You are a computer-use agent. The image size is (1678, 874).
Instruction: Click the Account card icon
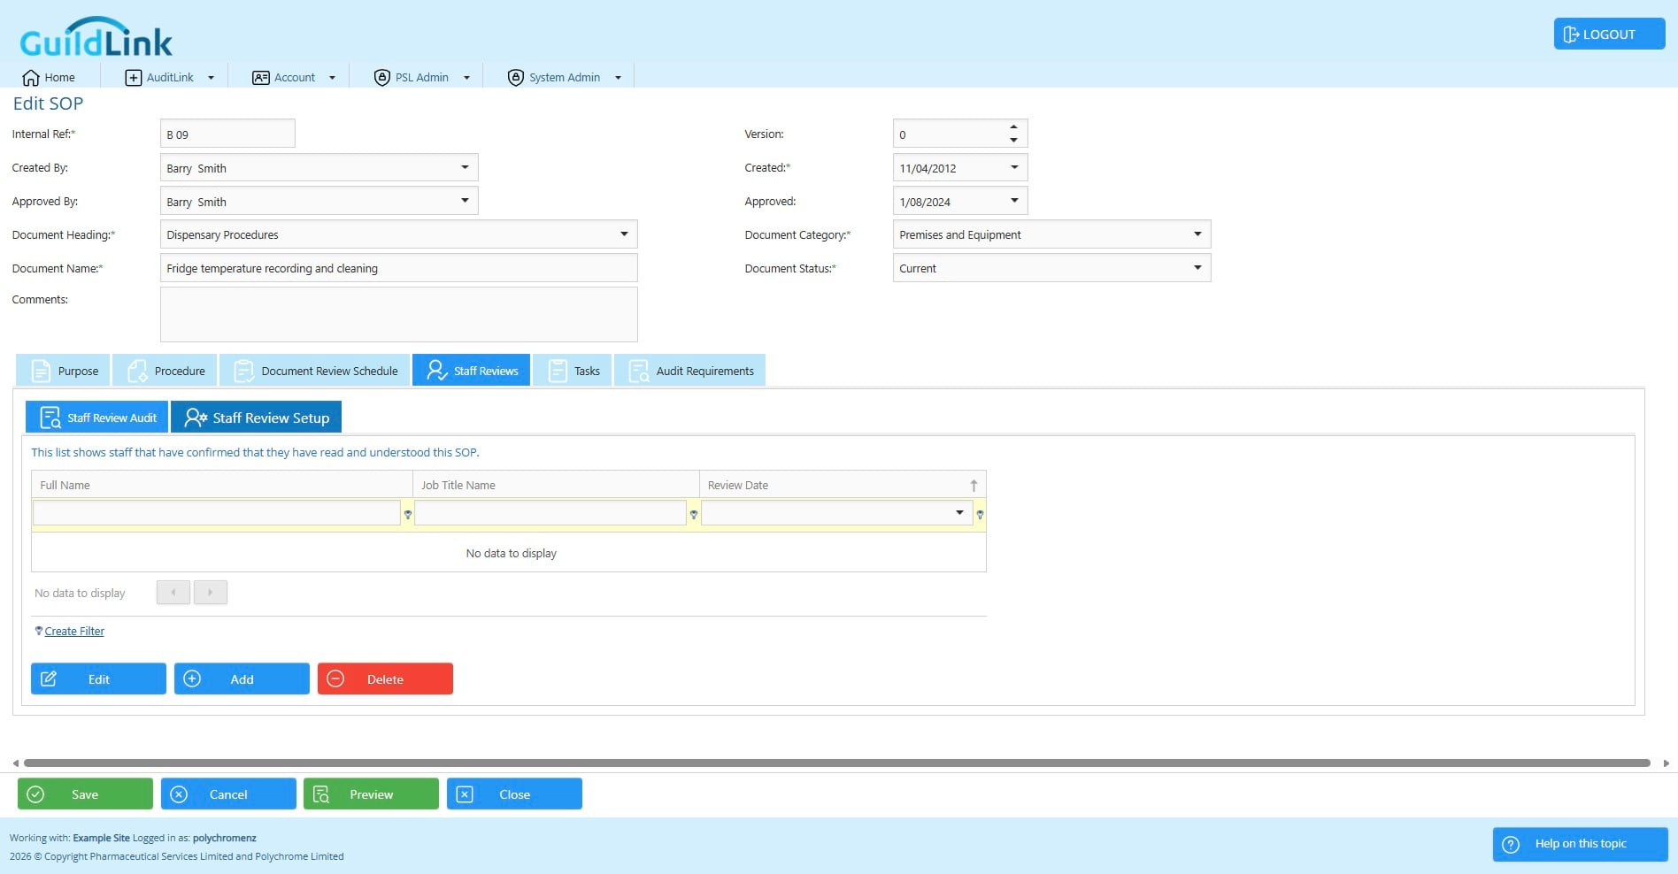[260, 78]
